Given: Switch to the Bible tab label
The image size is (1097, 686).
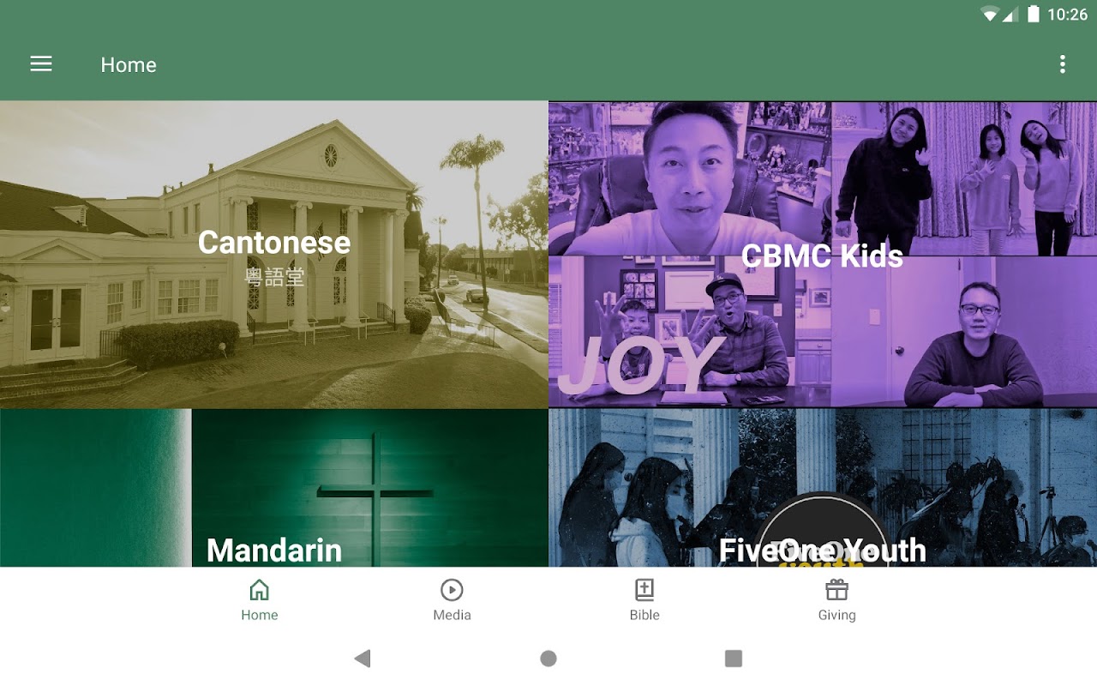Looking at the screenshot, I should (x=644, y=615).
